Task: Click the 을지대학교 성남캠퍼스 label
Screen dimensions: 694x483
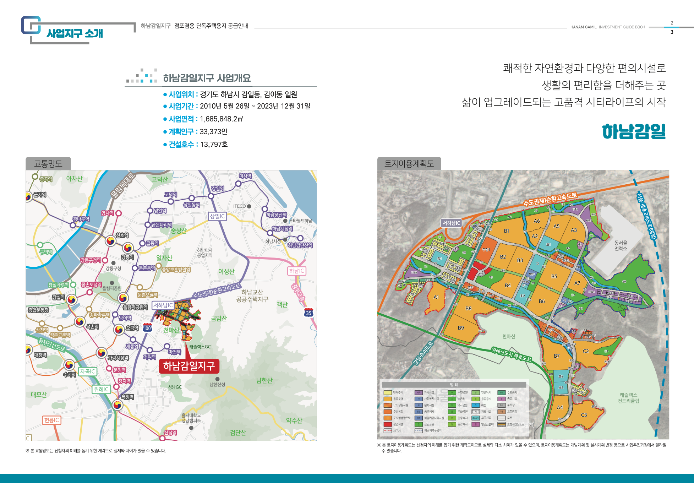Action: tap(191, 418)
